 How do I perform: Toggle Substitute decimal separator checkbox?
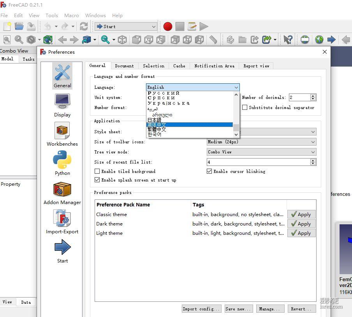click(x=245, y=107)
